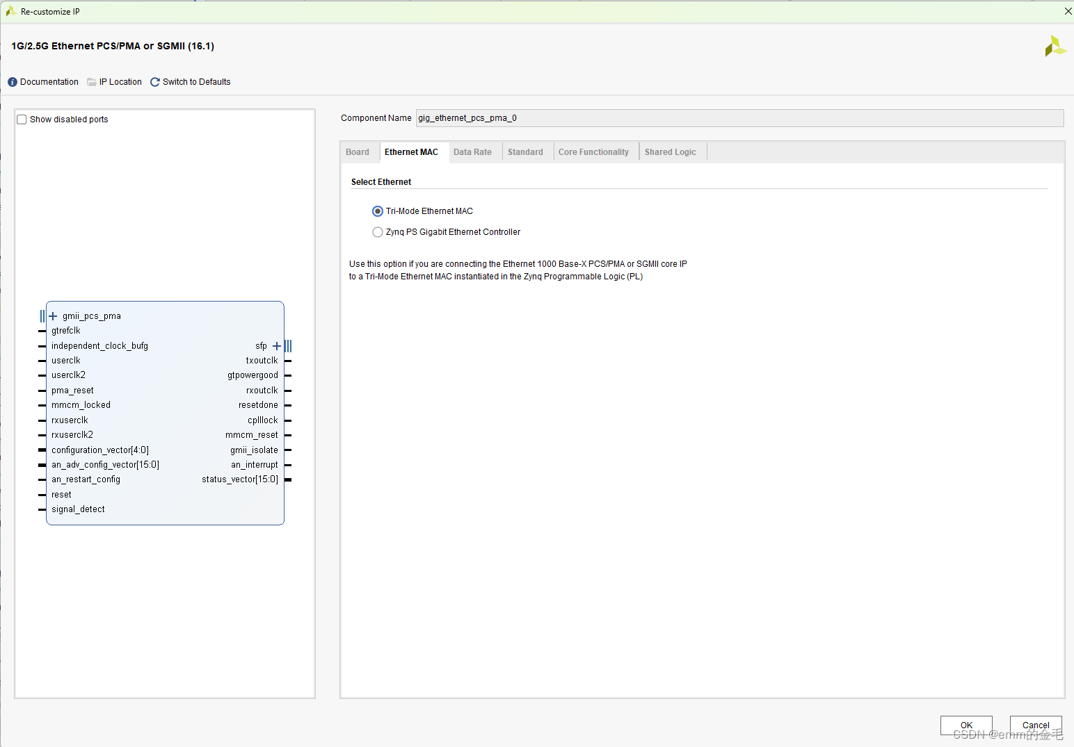
Task: Click the 1G/2.5G Ethernet PCS/PMA title
Action: 113,46
